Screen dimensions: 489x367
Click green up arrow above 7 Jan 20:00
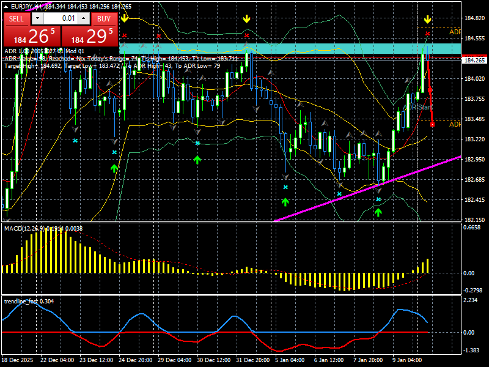(378, 212)
